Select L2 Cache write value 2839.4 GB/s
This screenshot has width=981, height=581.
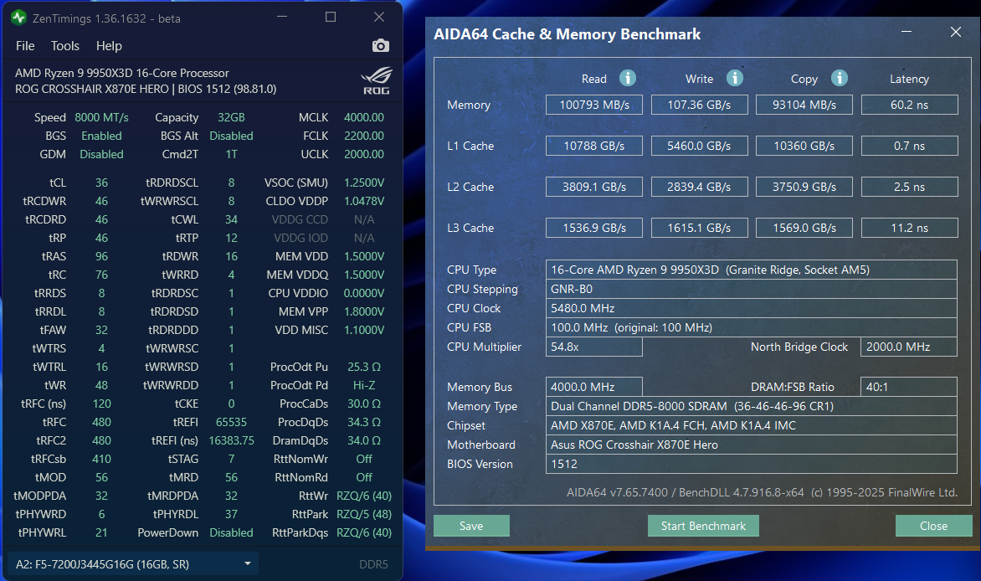click(x=700, y=187)
